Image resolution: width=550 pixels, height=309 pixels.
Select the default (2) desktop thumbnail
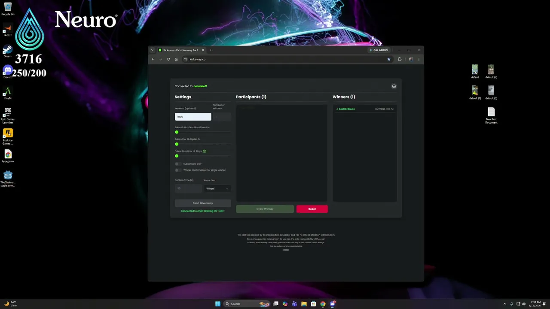click(491, 72)
